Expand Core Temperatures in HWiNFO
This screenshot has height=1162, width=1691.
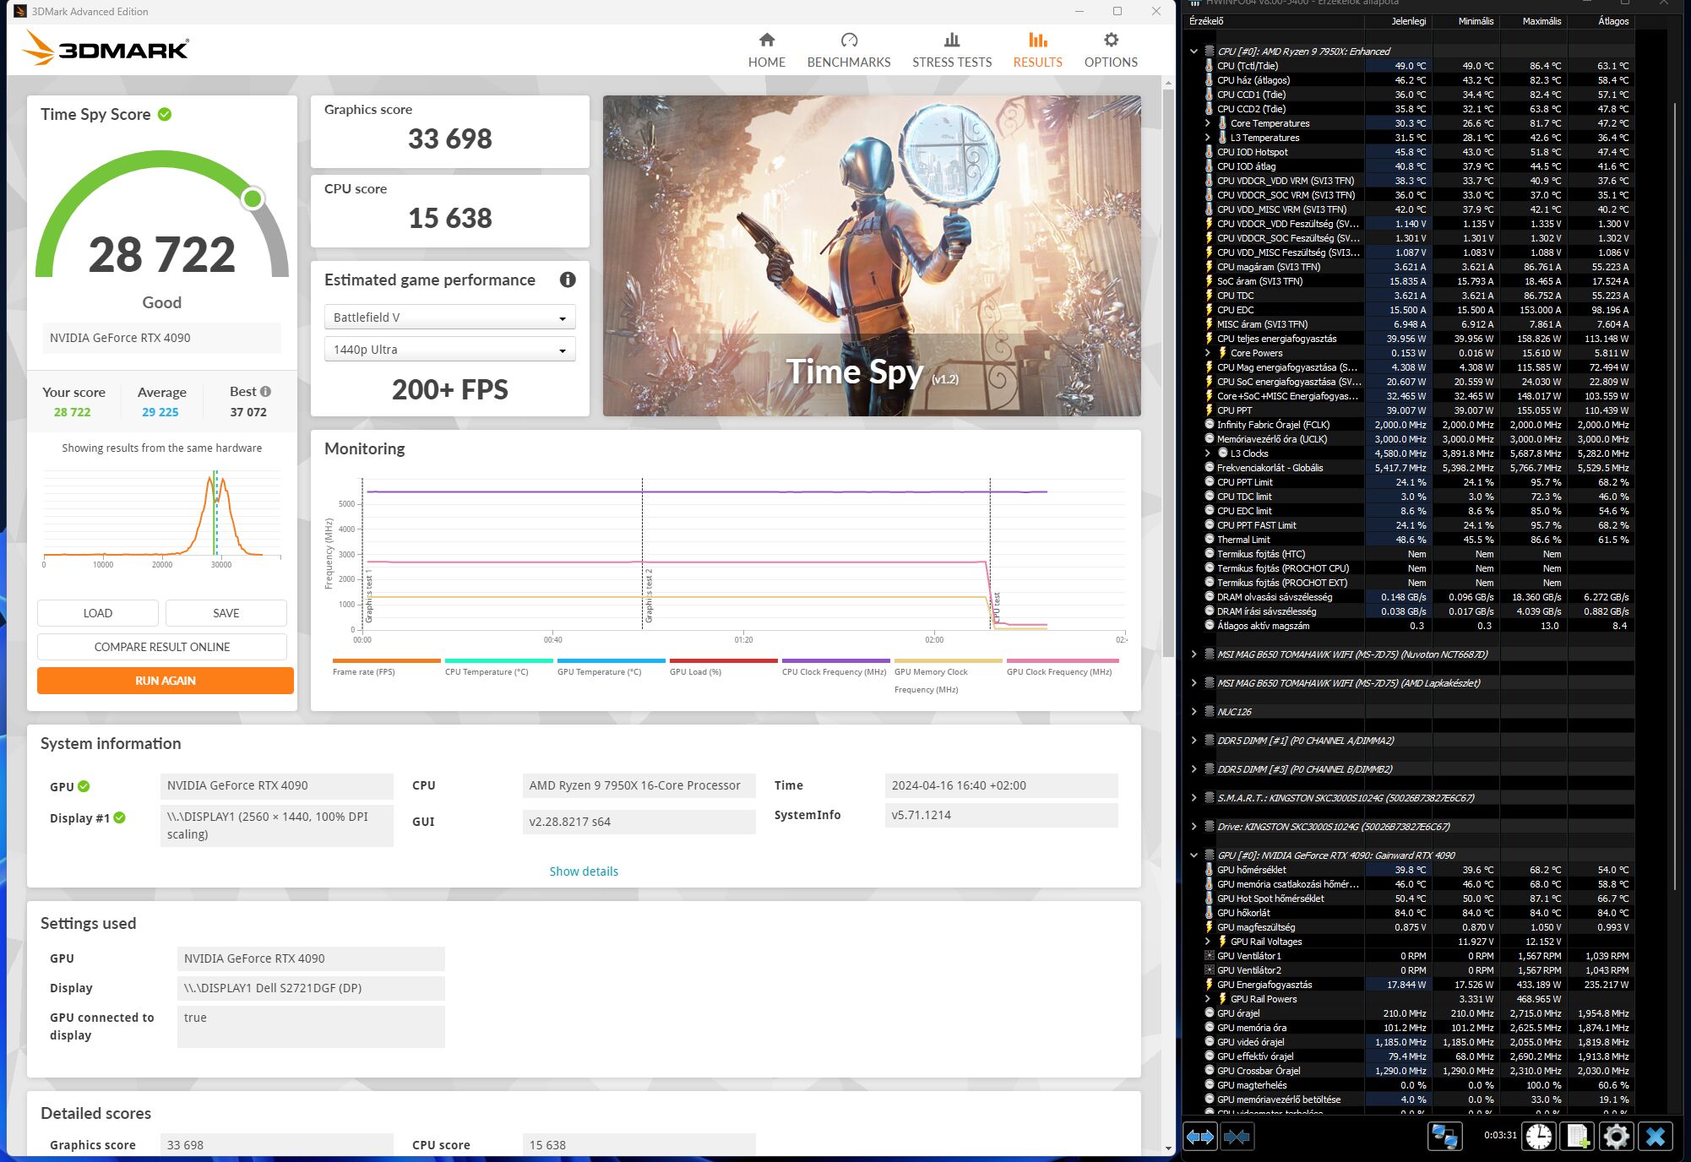1207,123
